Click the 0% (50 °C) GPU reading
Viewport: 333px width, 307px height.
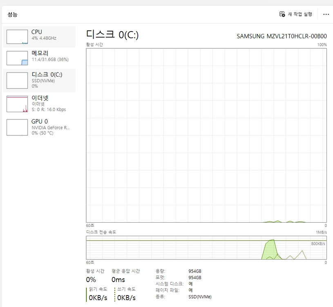(42, 133)
